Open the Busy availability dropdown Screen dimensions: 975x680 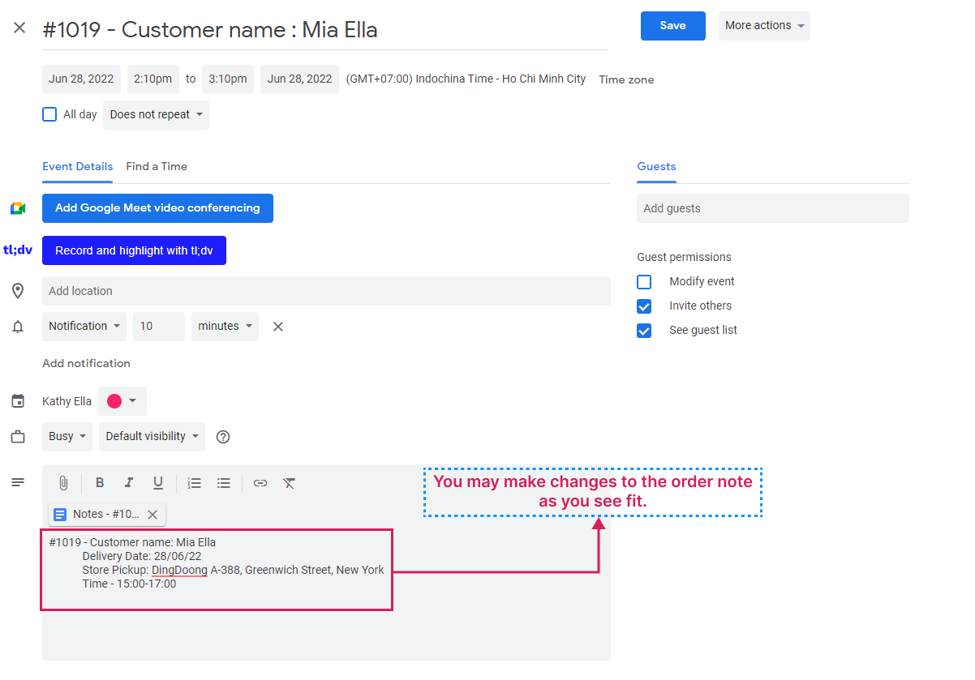coord(67,437)
